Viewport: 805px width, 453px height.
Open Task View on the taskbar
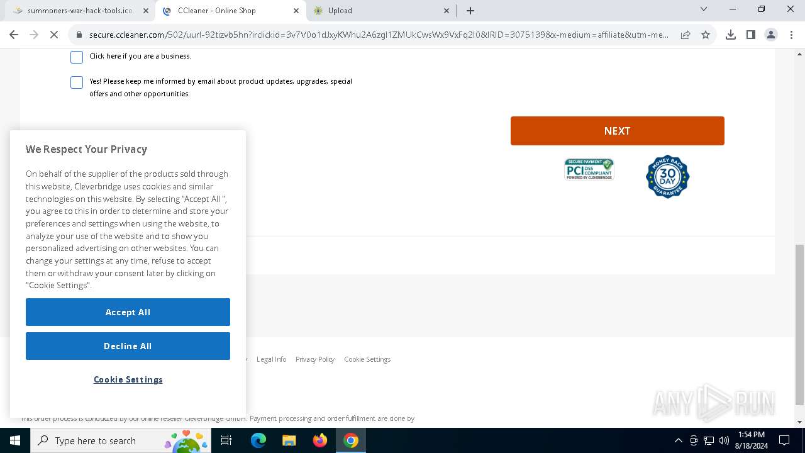(227, 440)
